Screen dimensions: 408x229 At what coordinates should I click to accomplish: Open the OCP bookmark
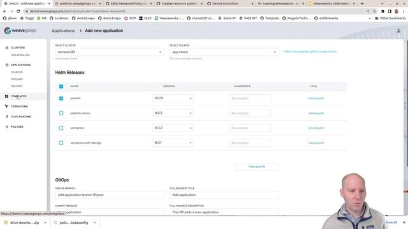(x=130, y=18)
